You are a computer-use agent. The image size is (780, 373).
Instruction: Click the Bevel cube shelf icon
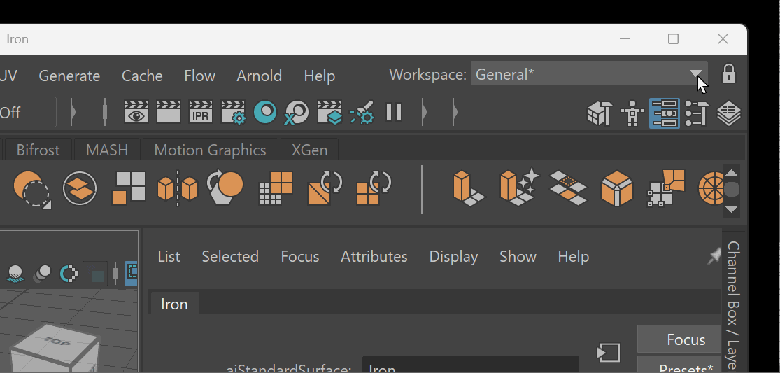coord(616,188)
